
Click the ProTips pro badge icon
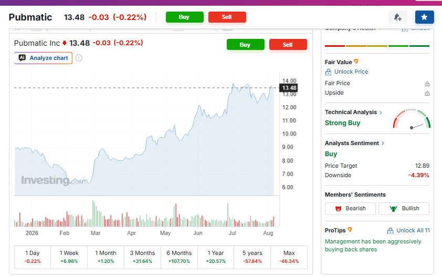(x=350, y=230)
